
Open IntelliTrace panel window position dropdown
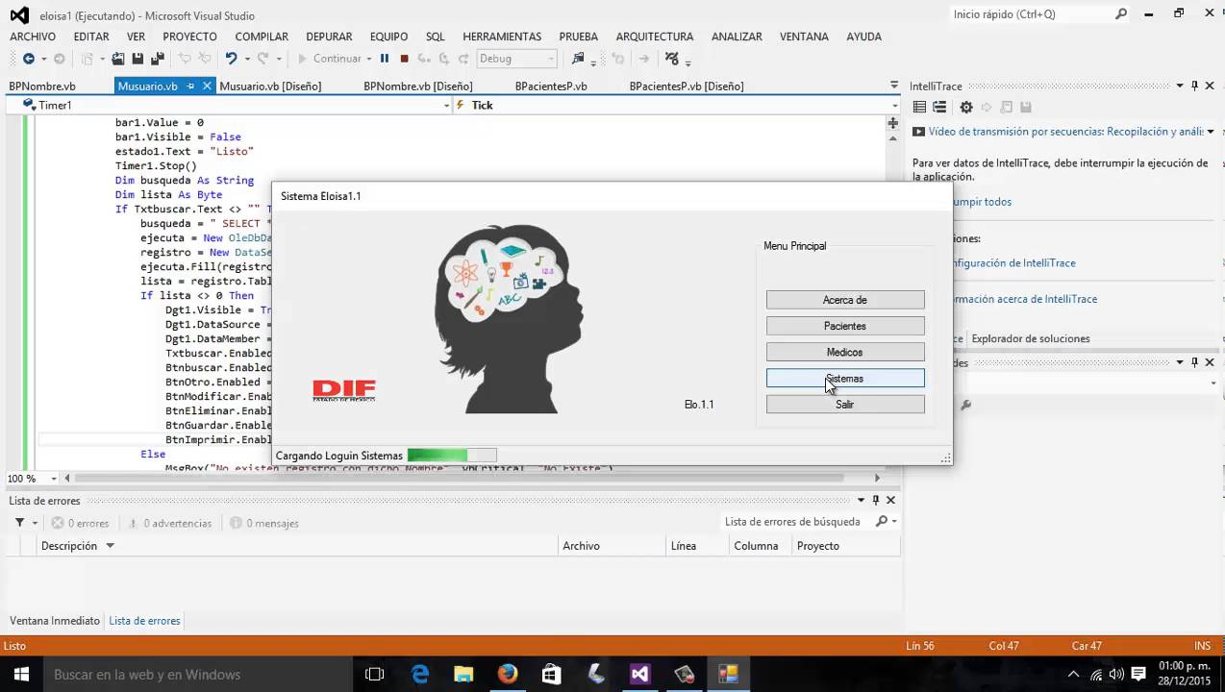1181,86
